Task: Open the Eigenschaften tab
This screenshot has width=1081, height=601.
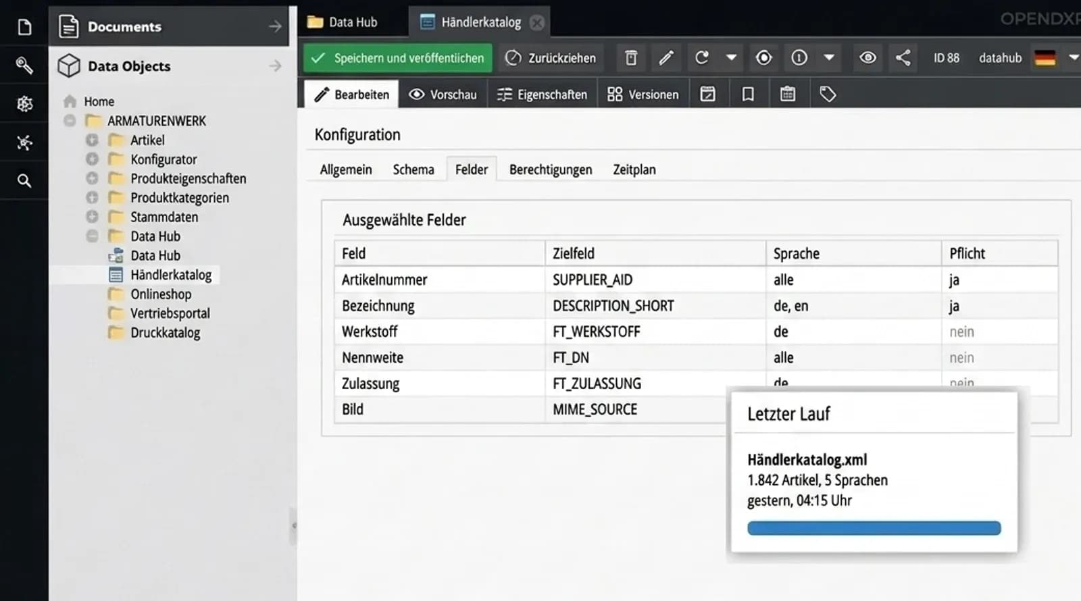Action: (x=542, y=95)
